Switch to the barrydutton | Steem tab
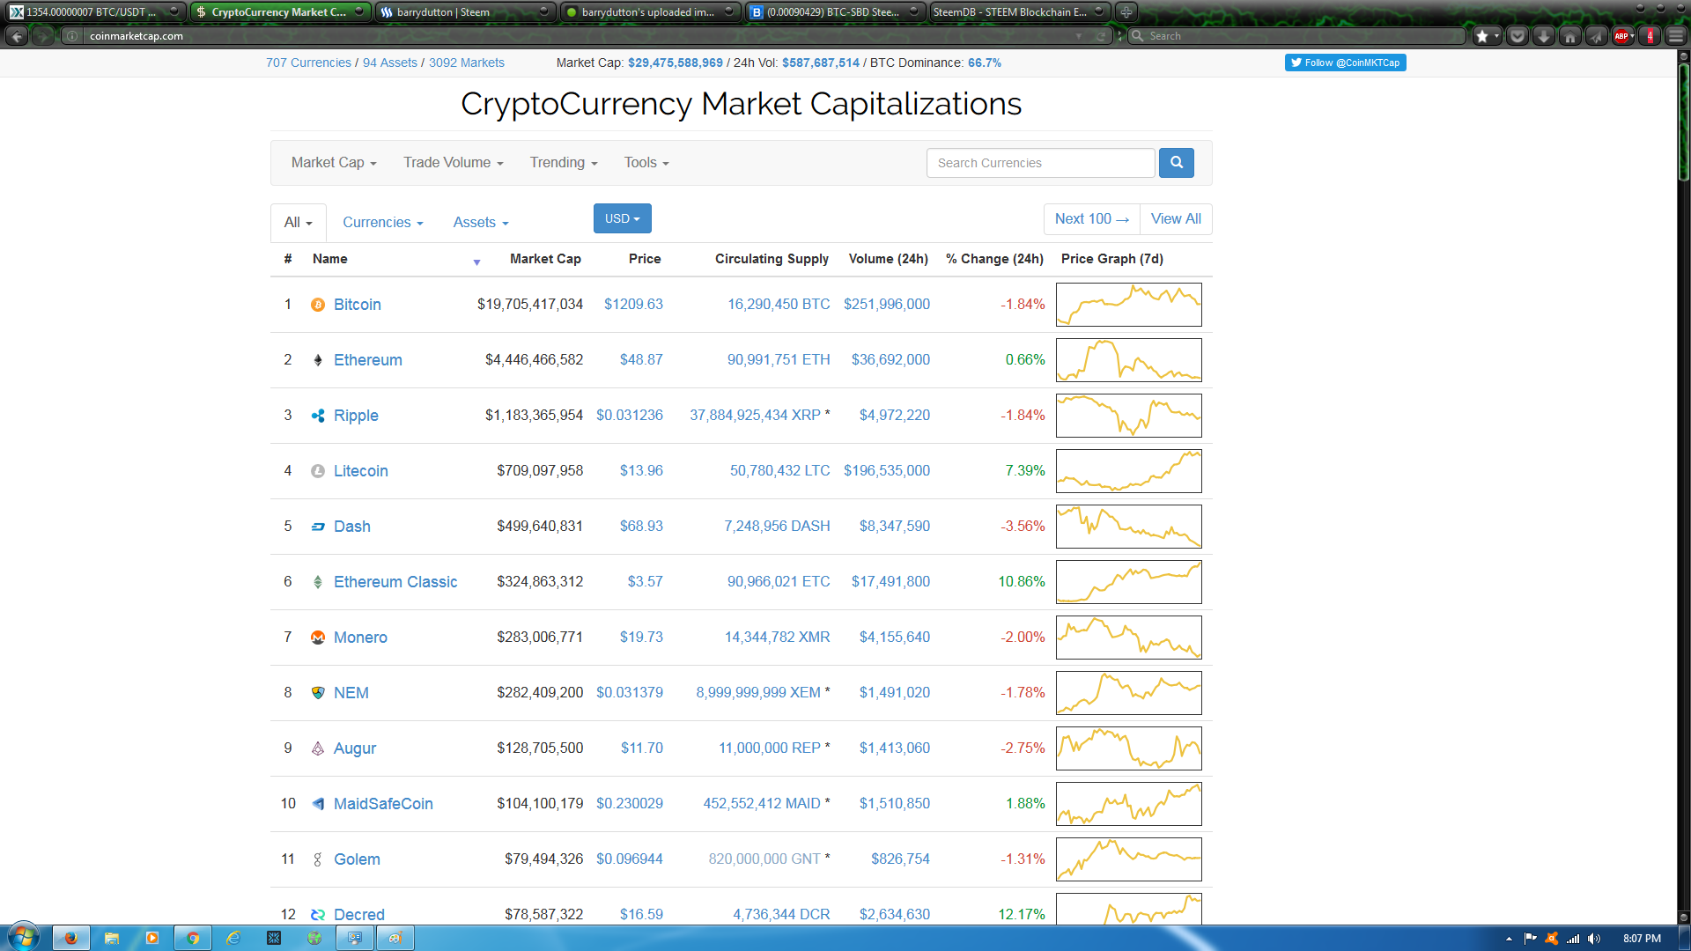 465,12
